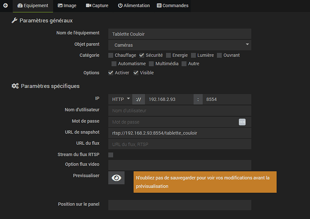Expand the Objet parent dropdown
This screenshot has height=219, width=310.
tap(180, 45)
